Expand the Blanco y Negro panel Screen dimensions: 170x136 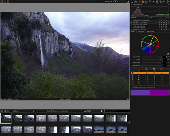(x=131, y=27)
